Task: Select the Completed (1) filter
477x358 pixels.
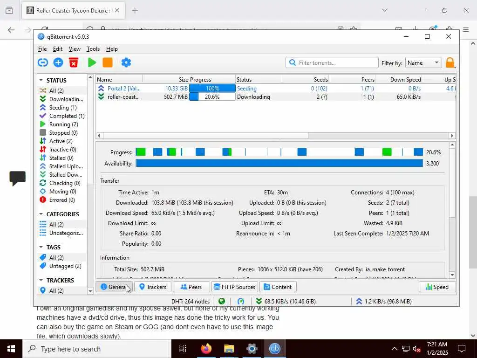Action: click(62, 116)
